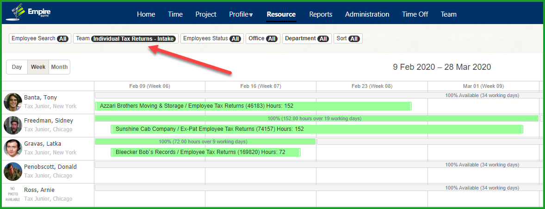Open employee Gravas, Latka
The image size is (545, 209).
tap(43, 144)
